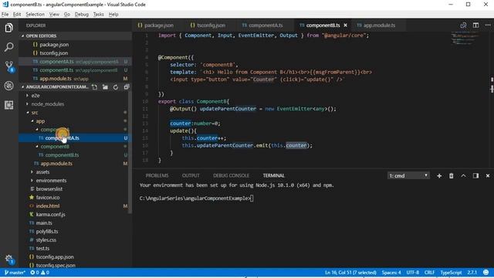The width and height of the screenshot is (494, 278).
Task: Open editor more actions ellipsis
Action: 488,25
